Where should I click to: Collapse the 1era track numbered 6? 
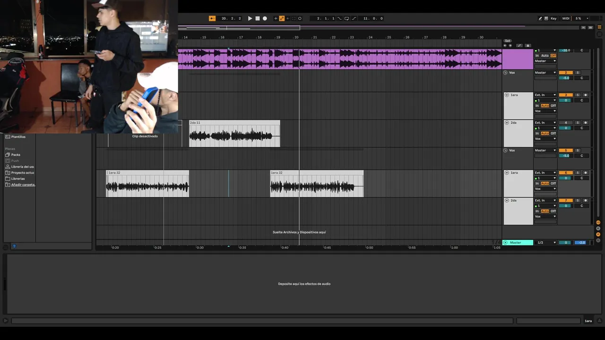[x=507, y=173]
